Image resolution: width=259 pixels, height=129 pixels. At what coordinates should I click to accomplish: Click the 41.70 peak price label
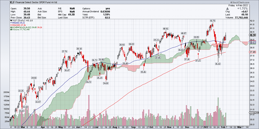pyautogui.click(x=212, y=21)
